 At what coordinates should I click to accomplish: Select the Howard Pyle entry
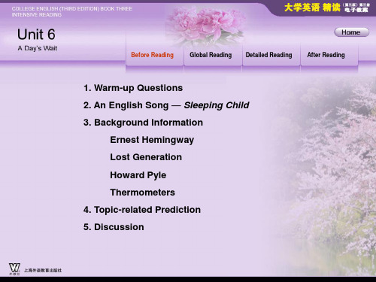pyautogui.click(x=138, y=175)
